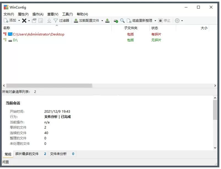Click the info panel vertical scrollbar thumb

(215, 110)
